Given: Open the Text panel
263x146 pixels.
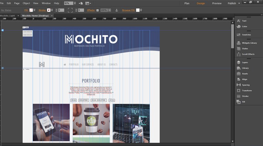Looking at the screenshot, I should [x=244, y=21].
